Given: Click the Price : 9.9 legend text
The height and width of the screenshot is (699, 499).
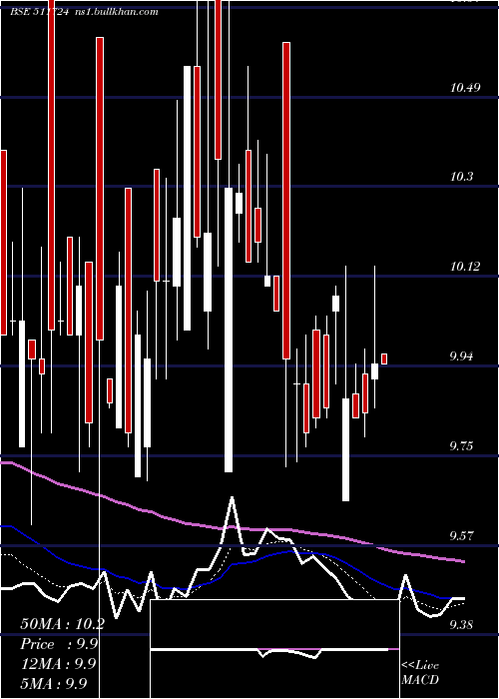Looking at the screenshot, I should (x=59, y=644).
